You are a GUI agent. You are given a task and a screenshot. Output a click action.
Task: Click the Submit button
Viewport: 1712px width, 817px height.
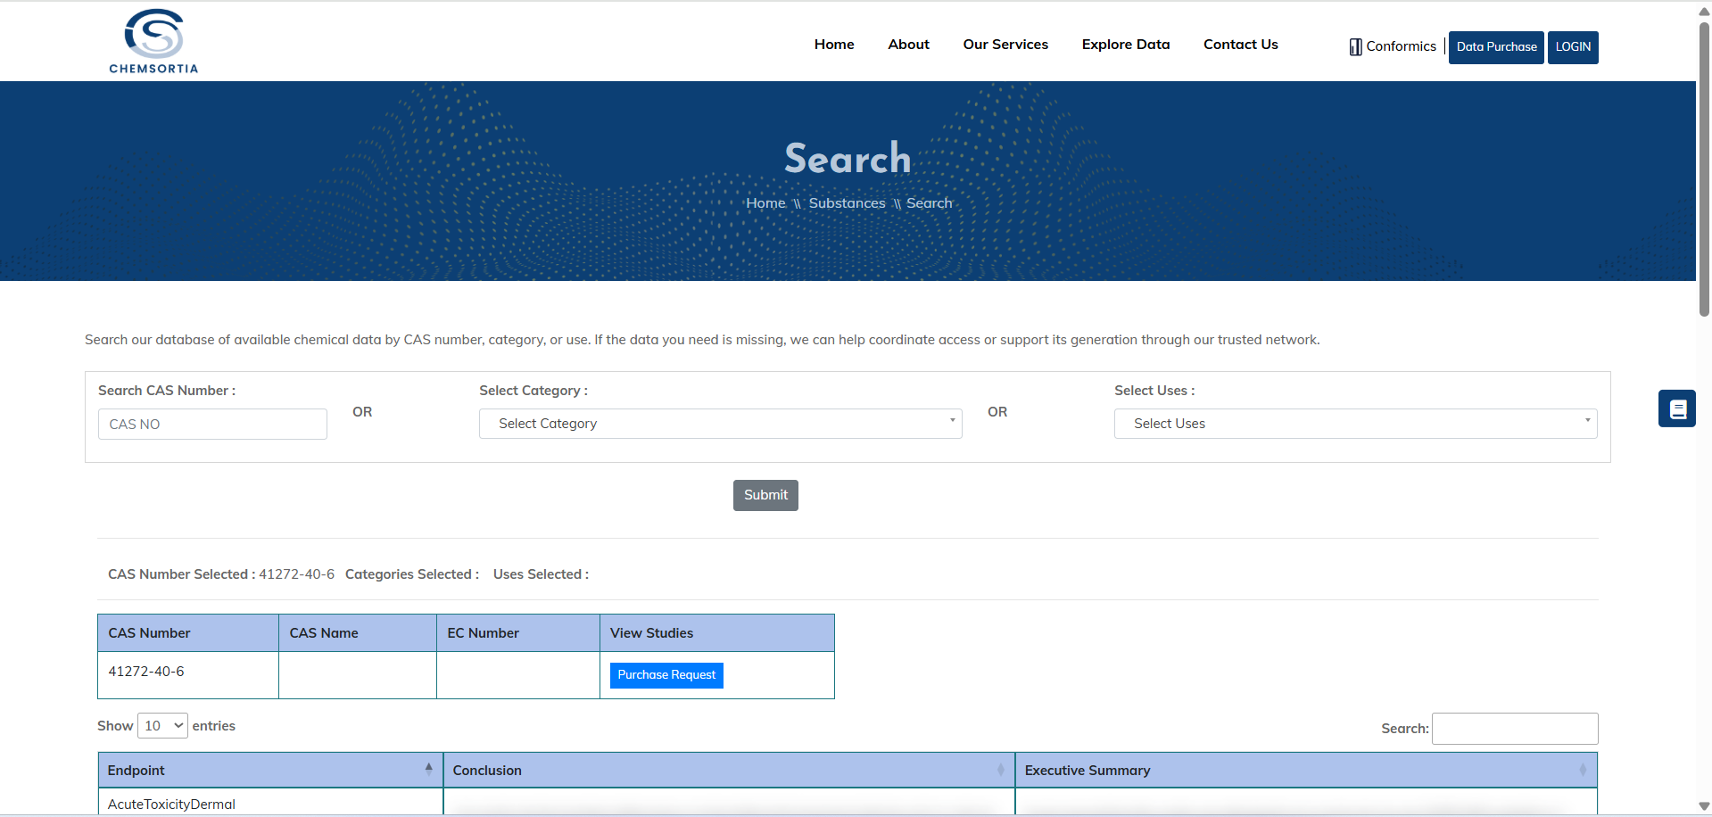coord(765,495)
